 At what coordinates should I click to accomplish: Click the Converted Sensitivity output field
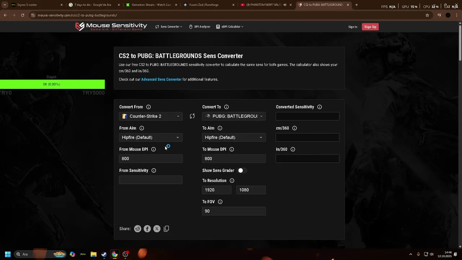(x=308, y=116)
